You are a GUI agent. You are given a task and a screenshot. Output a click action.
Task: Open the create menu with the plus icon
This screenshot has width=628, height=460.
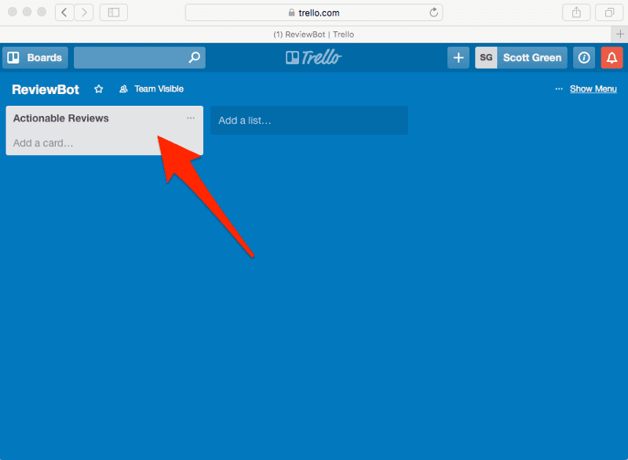[458, 57]
